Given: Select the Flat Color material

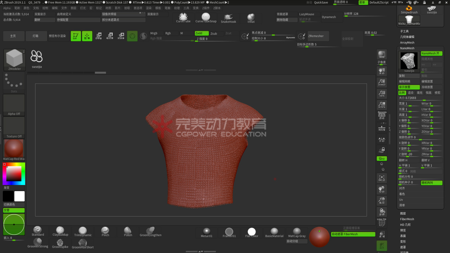Looking at the screenshot, I should coord(252,232).
